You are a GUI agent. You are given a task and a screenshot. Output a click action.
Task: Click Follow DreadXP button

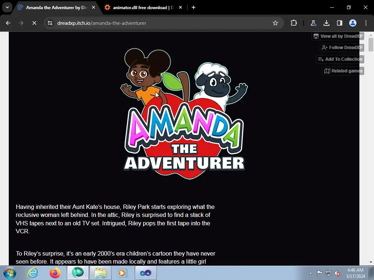(x=342, y=48)
